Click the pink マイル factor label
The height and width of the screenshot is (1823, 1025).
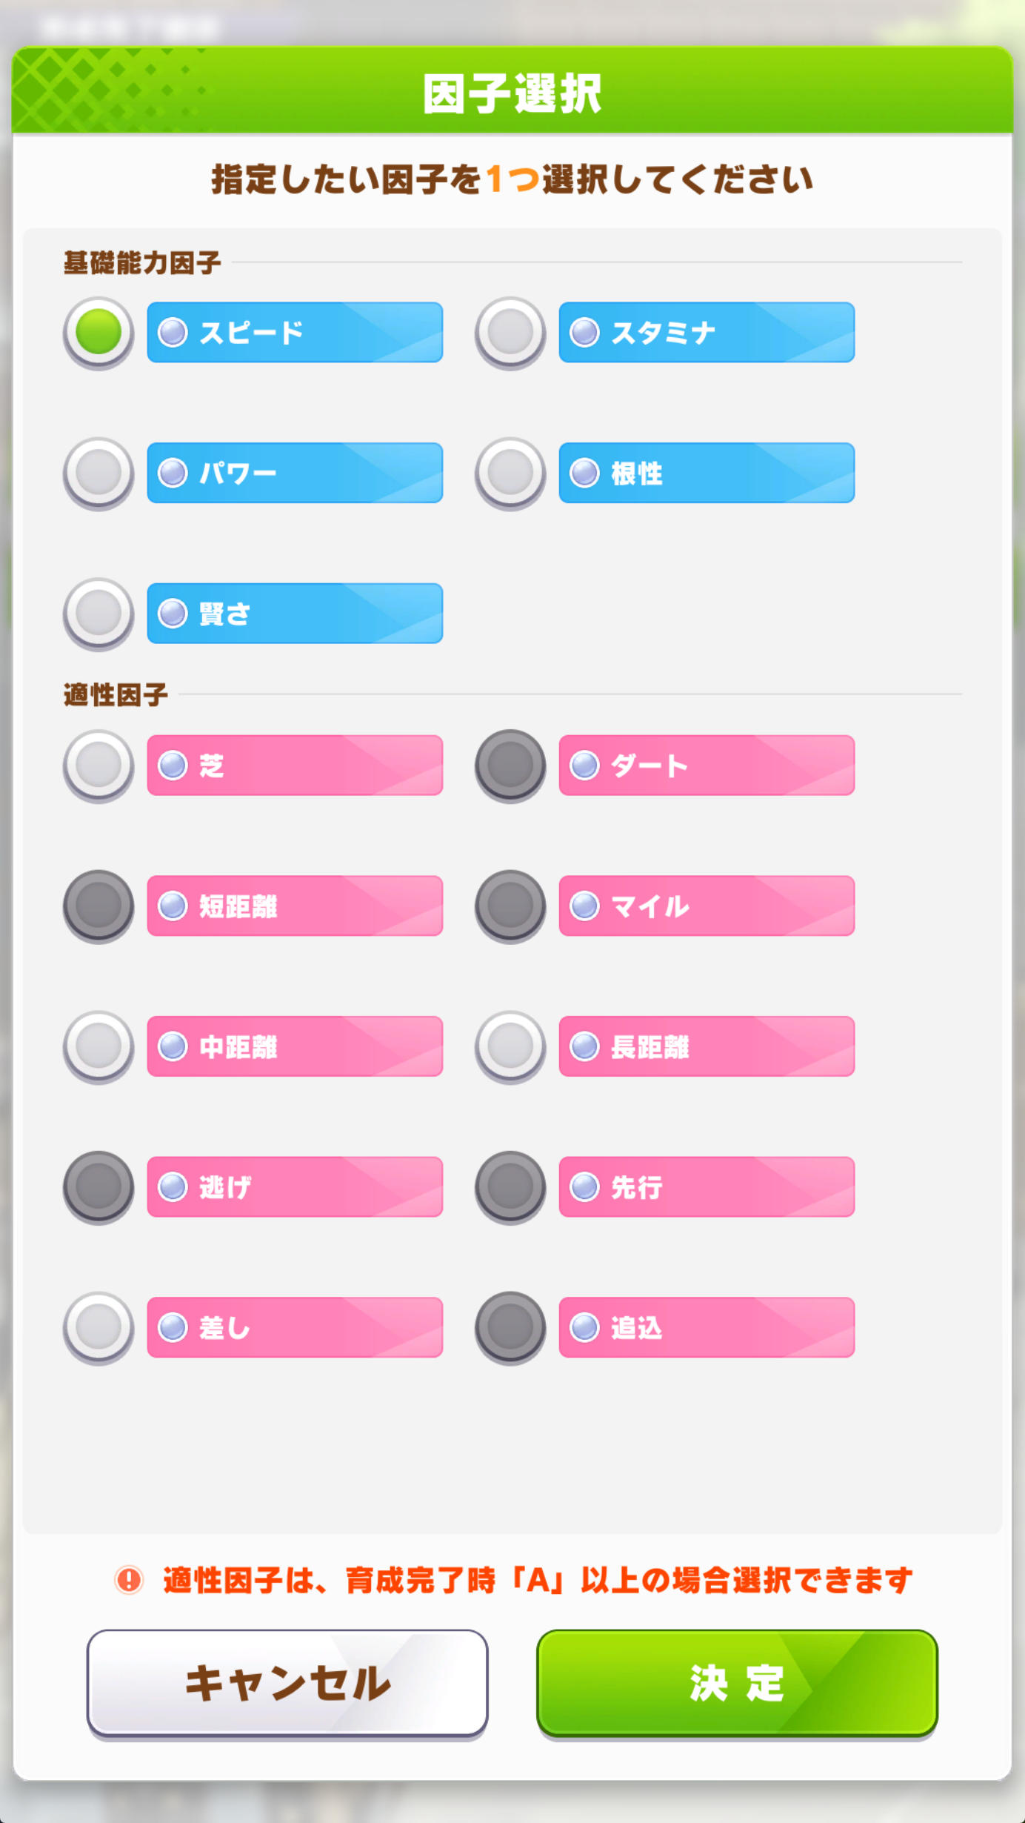coord(707,906)
